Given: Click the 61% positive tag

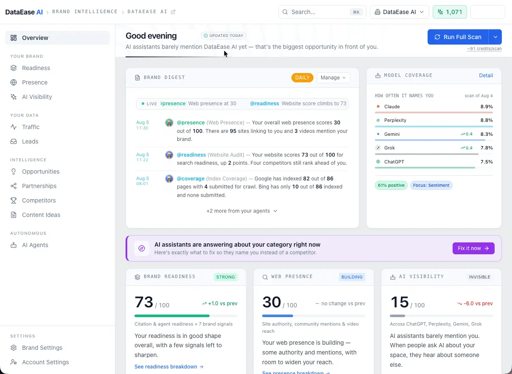Looking at the screenshot, I should [x=391, y=186].
